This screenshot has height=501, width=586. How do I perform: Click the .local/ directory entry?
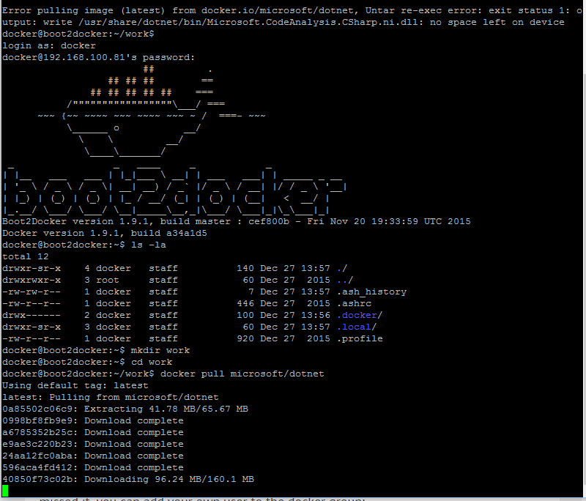click(x=357, y=327)
